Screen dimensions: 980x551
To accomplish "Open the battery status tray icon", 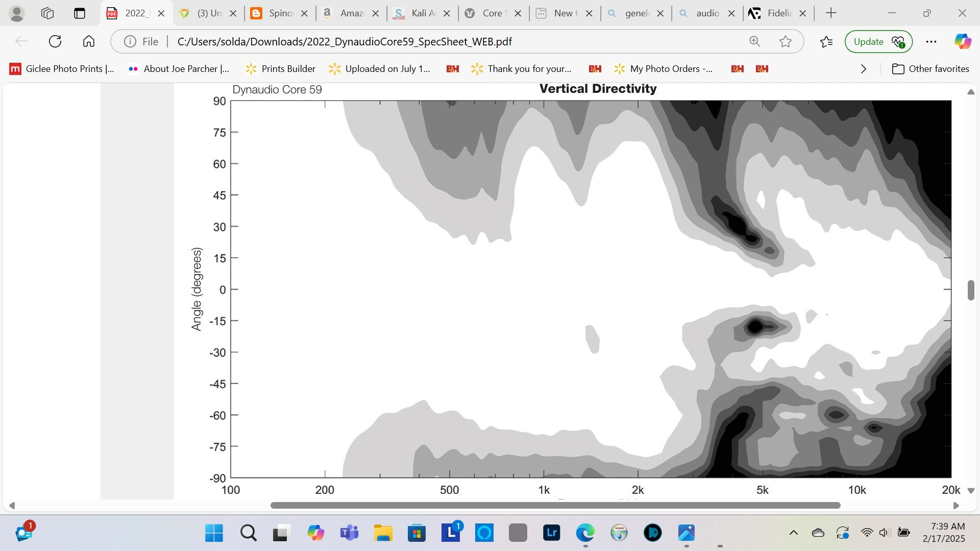I will (904, 533).
